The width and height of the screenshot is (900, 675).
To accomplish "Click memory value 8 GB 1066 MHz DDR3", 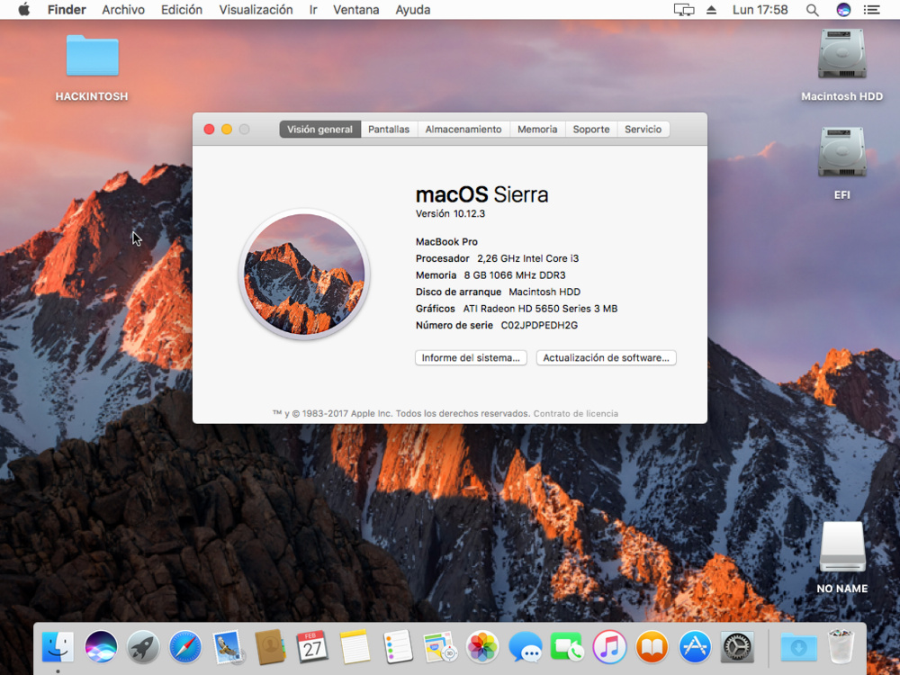I will tap(515, 274).
